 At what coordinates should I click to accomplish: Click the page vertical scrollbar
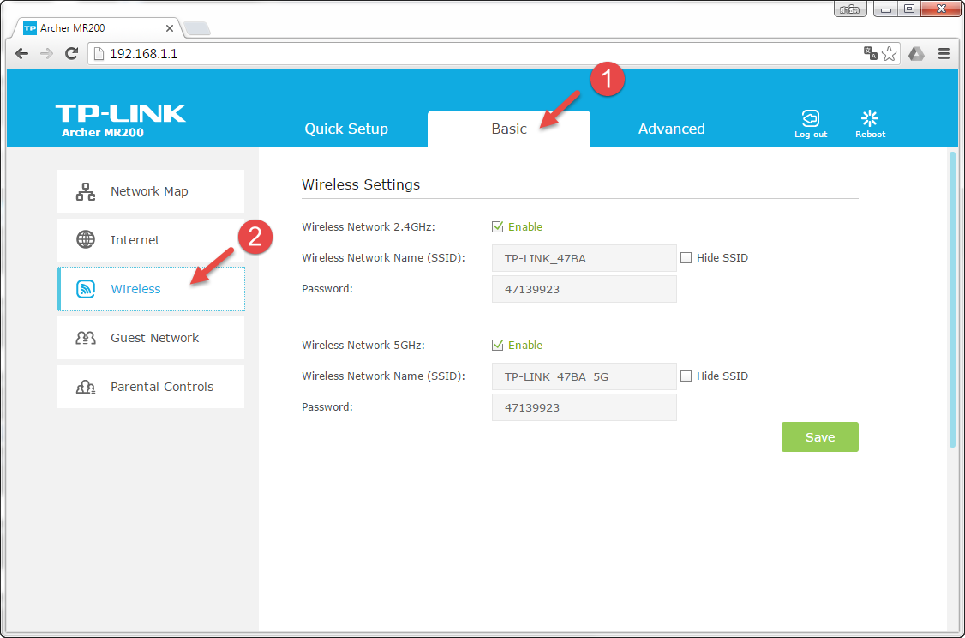953,298
